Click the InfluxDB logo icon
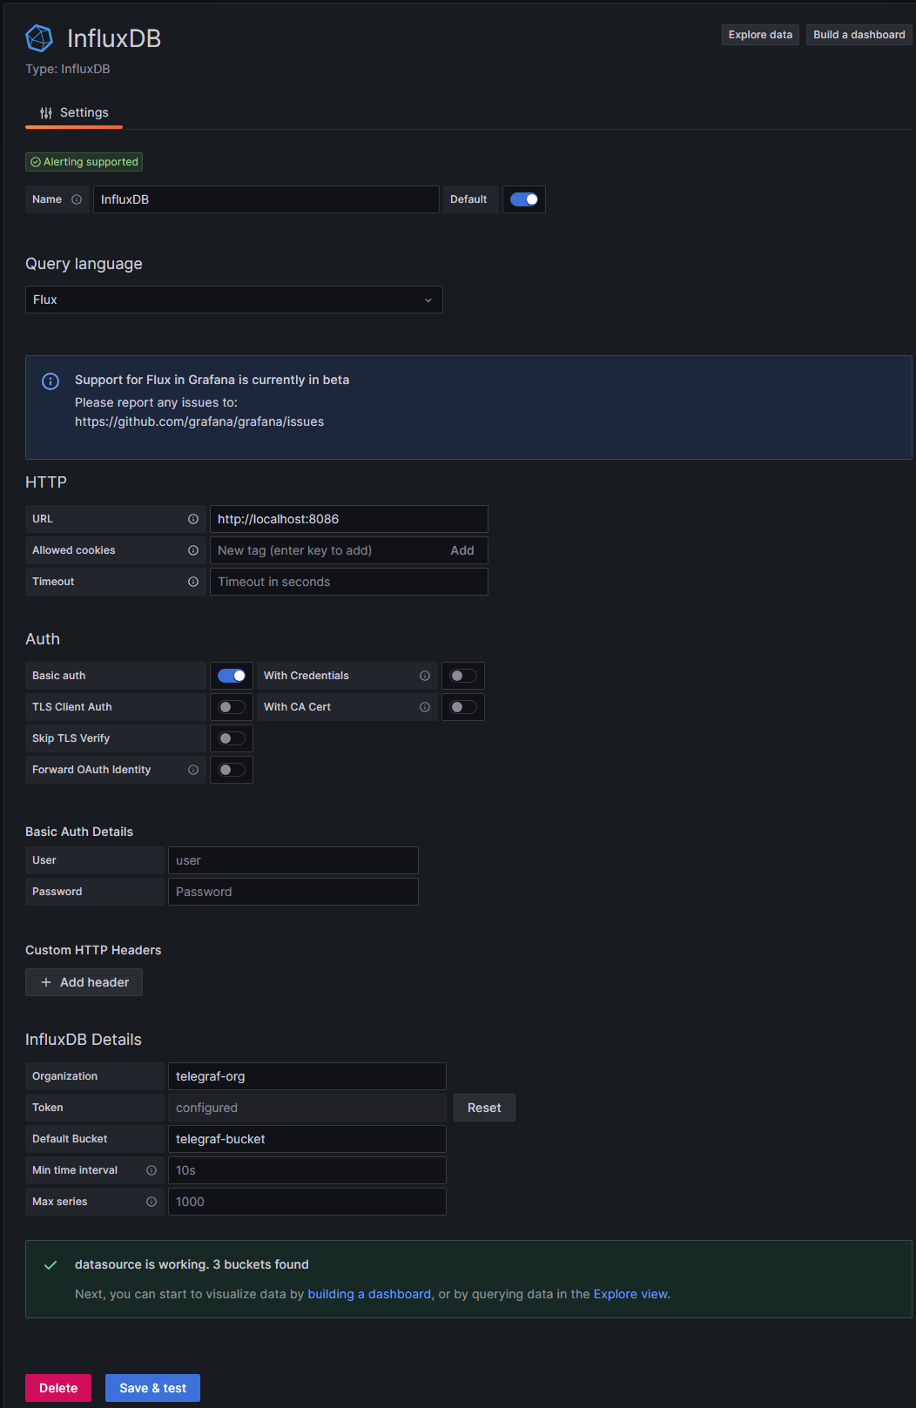The height and width of the screenshot is (1408, 916). click(x=39, y=38)
